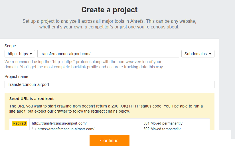The image size is (235, 149).
Task: Click the "Create a project" heading
Action: point(110,10)
